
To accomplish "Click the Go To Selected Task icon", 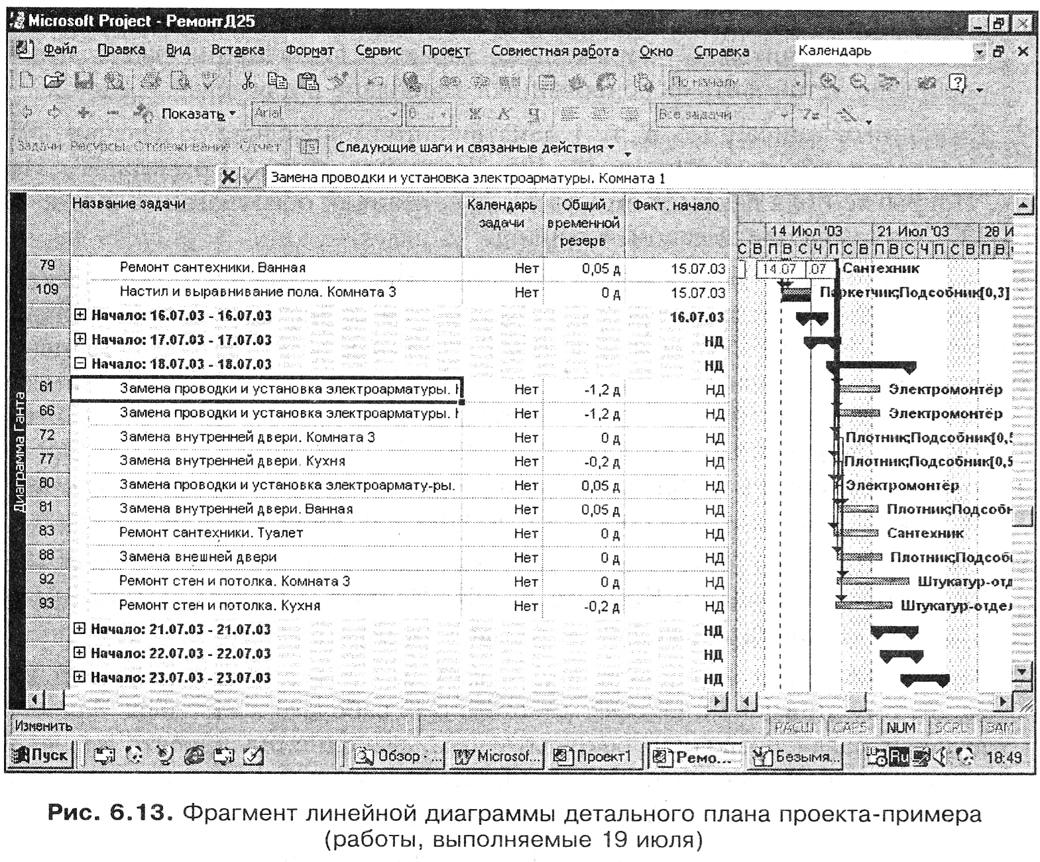I will click(x=888, y=81).
